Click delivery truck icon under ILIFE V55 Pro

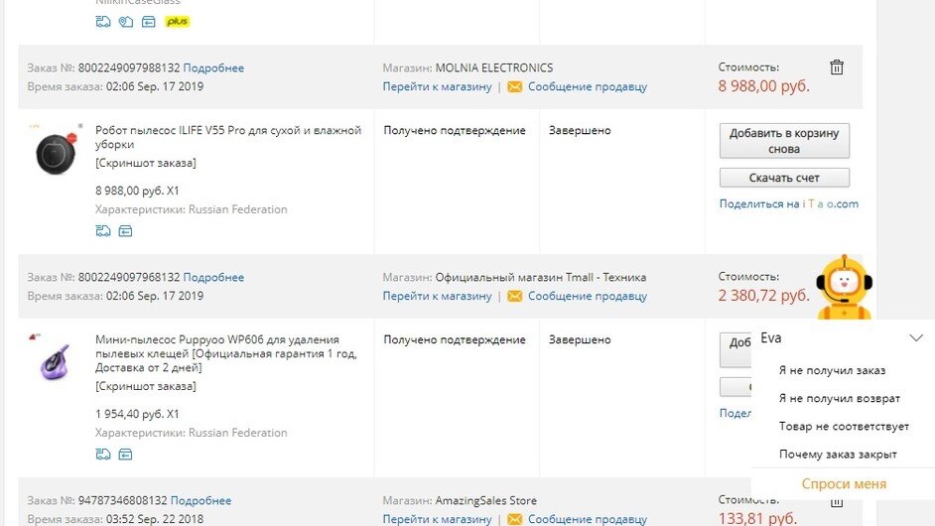point(103,231)
